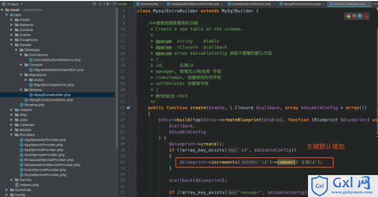This screenshot has width=378, height=197.
Task: Open in Firefox browser icon
Action: click(x=354, y=16)
